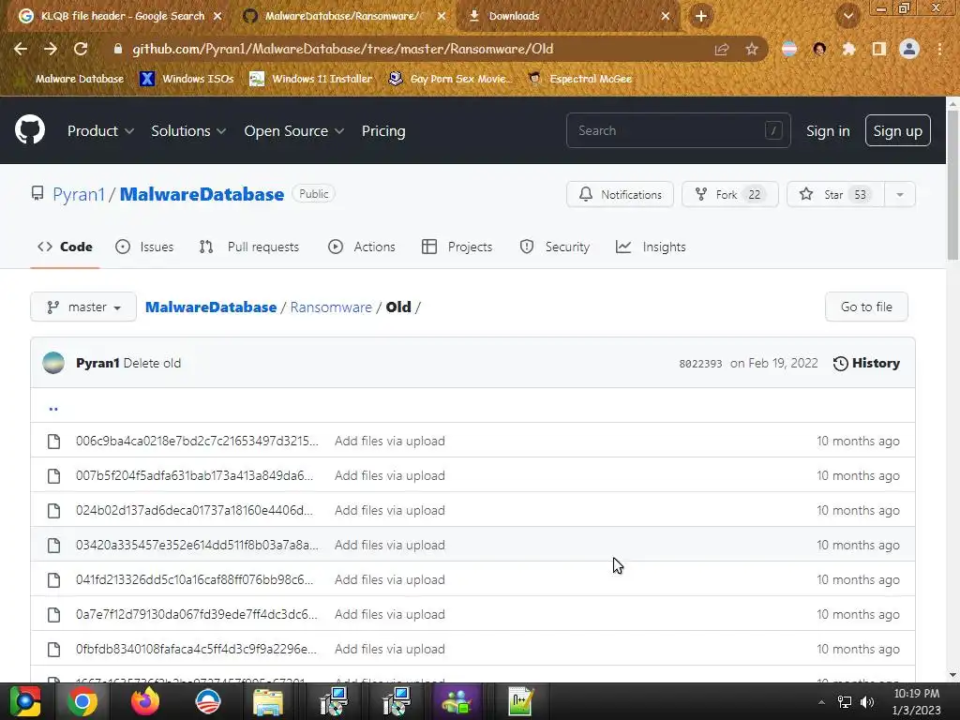This screenshot has width=960, height=720.
Task: Open the Chrome three-dot menu
Action: (x=939, y=49)
